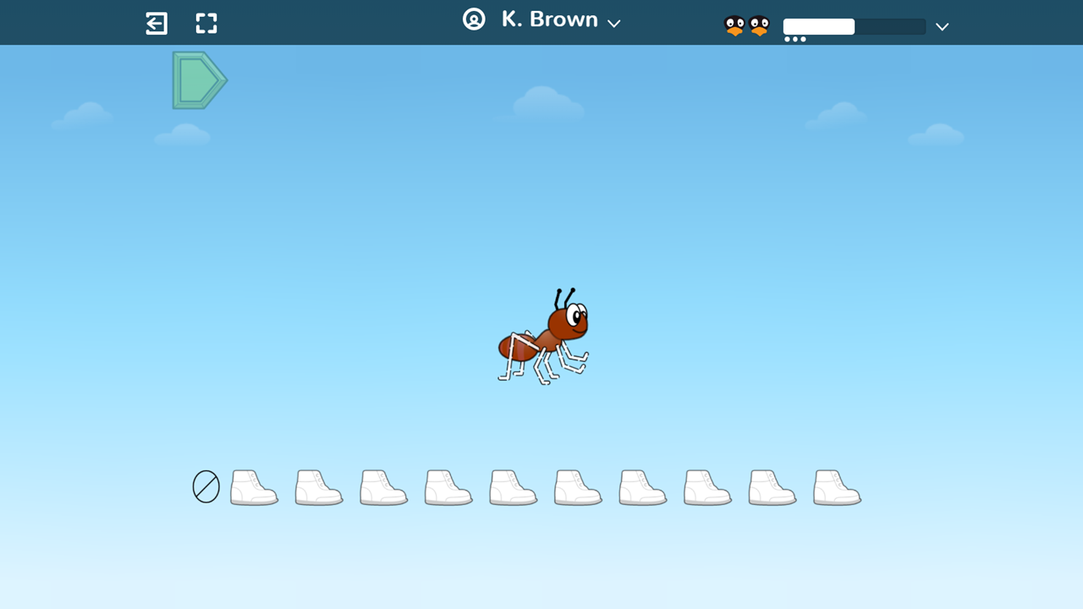Select the first white boot
Image resolution: width=1083 pixels, height=609 pixels.
254,488
